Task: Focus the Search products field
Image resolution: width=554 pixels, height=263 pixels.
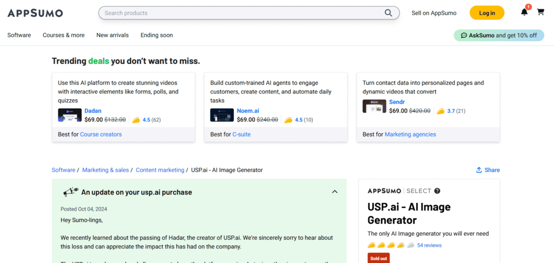Action: 238,13
